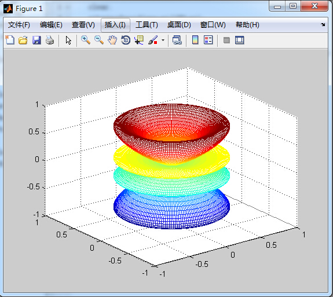Open the 插入(I) menu

[115, 25]
